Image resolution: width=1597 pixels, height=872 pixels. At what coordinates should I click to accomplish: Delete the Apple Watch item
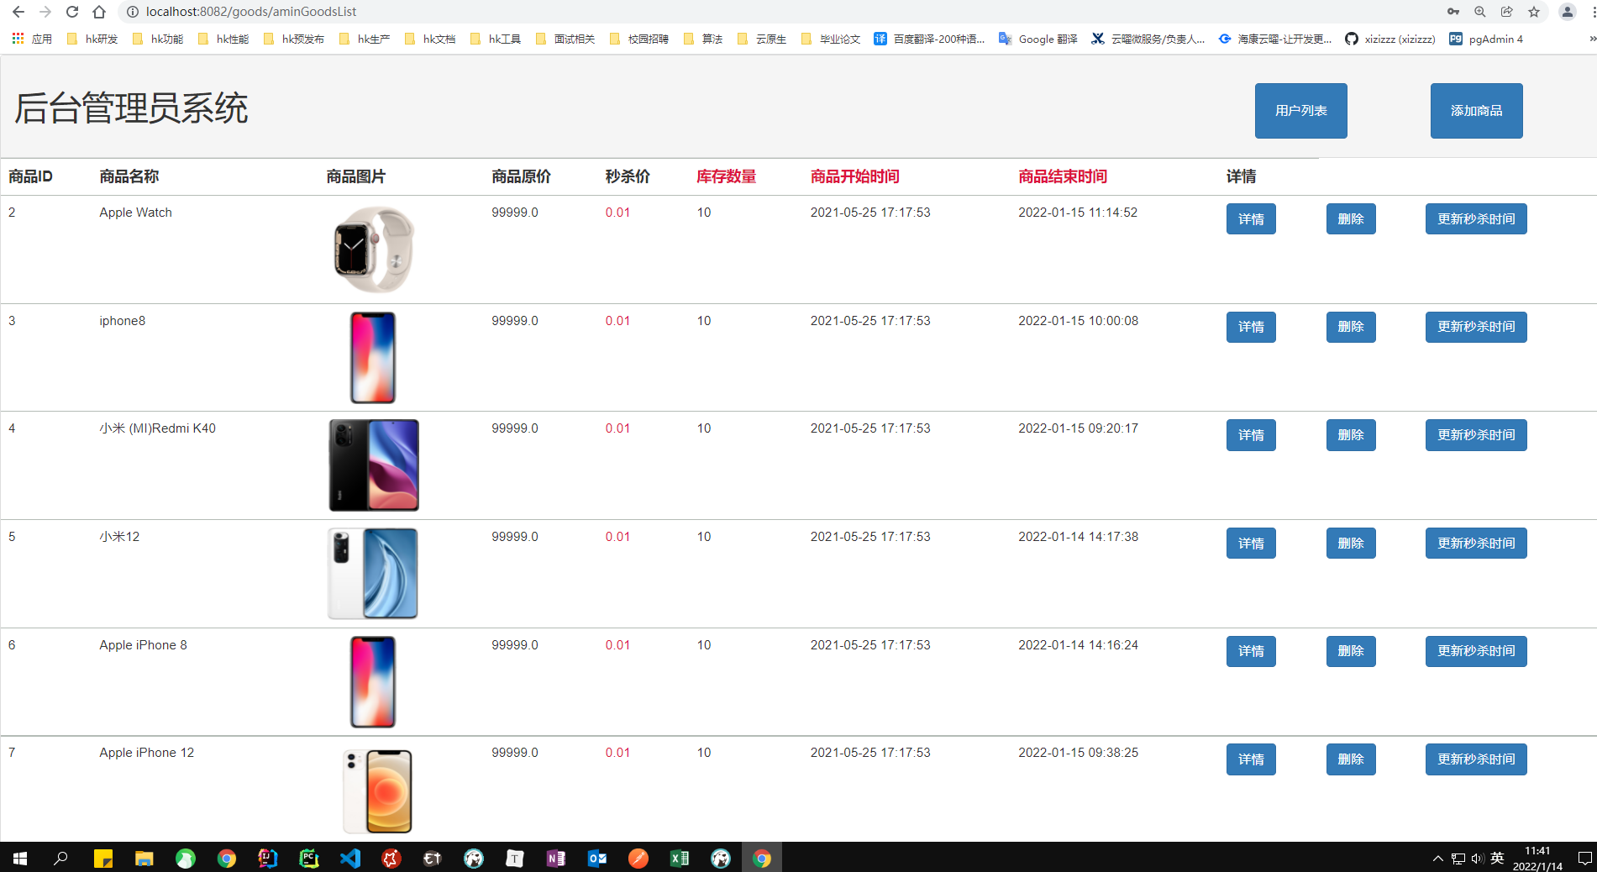click(x=1351, y=218)
